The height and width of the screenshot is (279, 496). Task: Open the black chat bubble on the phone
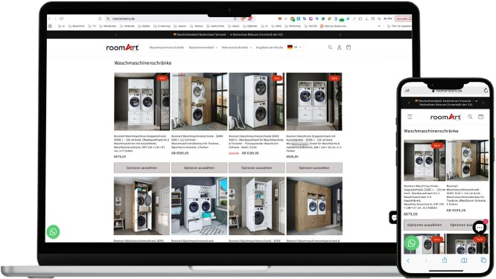click(480, 228)
